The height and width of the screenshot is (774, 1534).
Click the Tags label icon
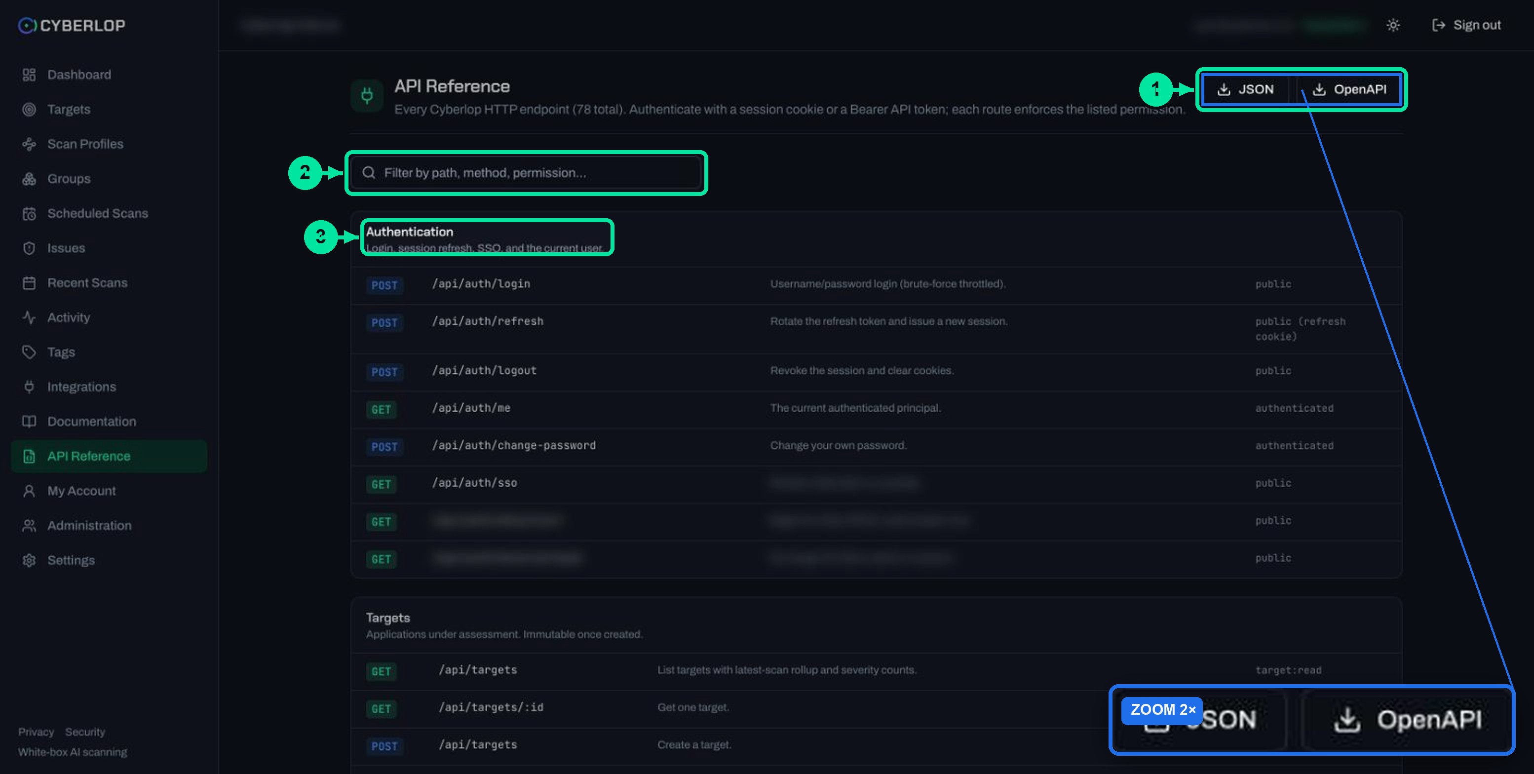(x=29, y=352)
